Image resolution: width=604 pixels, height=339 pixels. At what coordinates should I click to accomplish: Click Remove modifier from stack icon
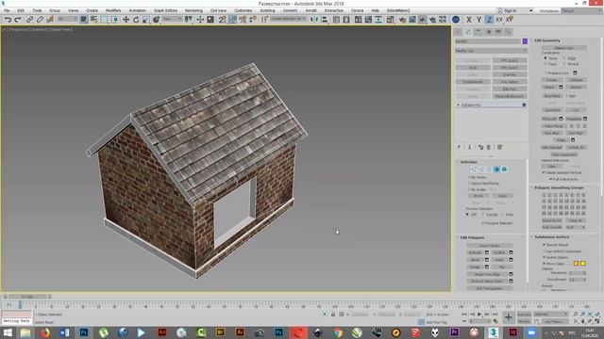489,147
